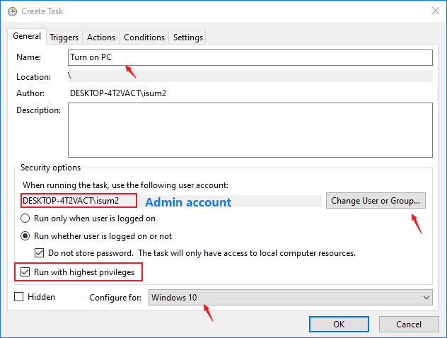Switch to the General tab
The image size is (447, 338).
point(27,37)
